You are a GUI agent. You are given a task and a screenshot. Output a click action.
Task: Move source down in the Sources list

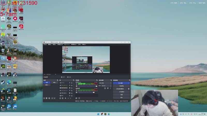coord(71,98)
